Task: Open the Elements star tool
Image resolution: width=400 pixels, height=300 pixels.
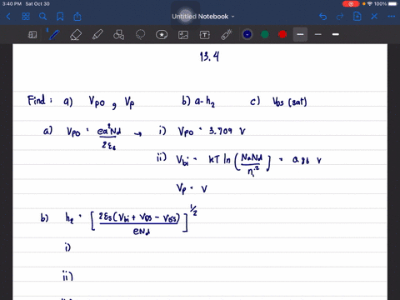Action: 162,35
